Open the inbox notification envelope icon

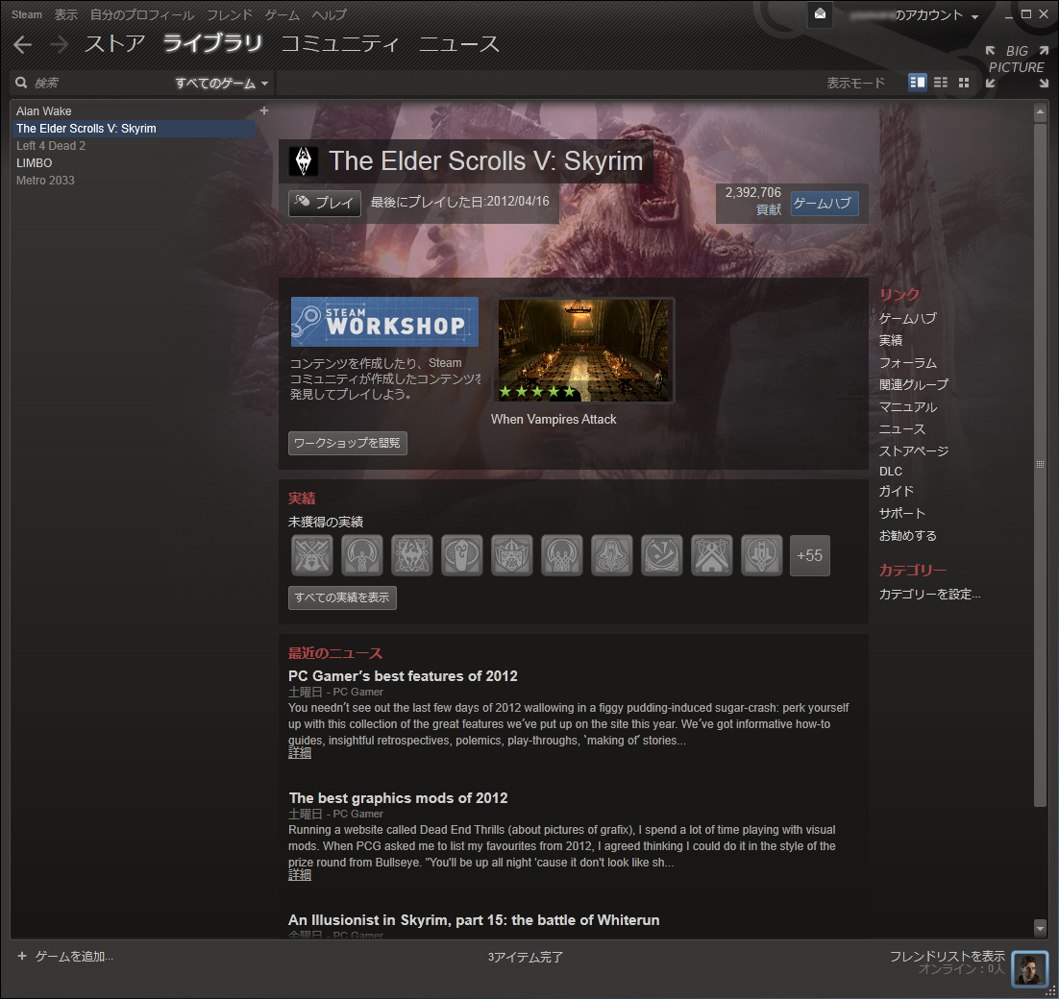(x=820, y=14)
